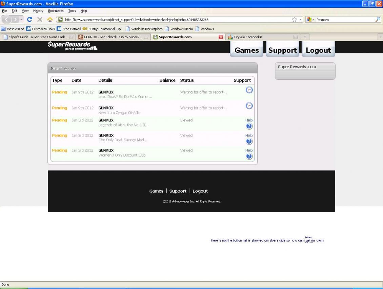Open the History menu
The width and height of the screenshot is (383, 289).
tap(38, 11)
